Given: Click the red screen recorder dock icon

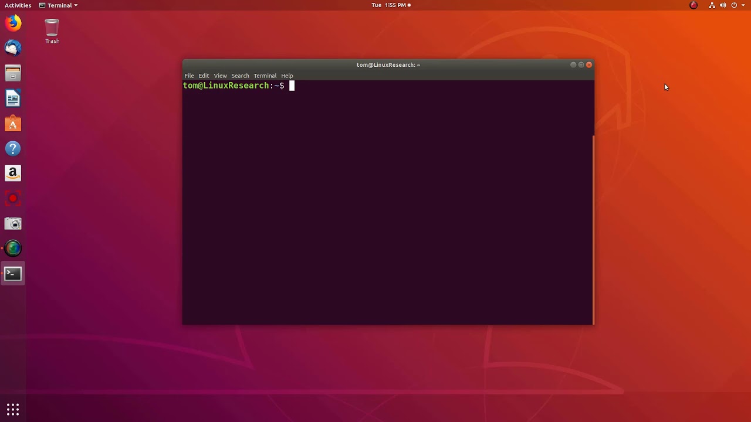Looking at the screenshot, I should click(13, 198).
